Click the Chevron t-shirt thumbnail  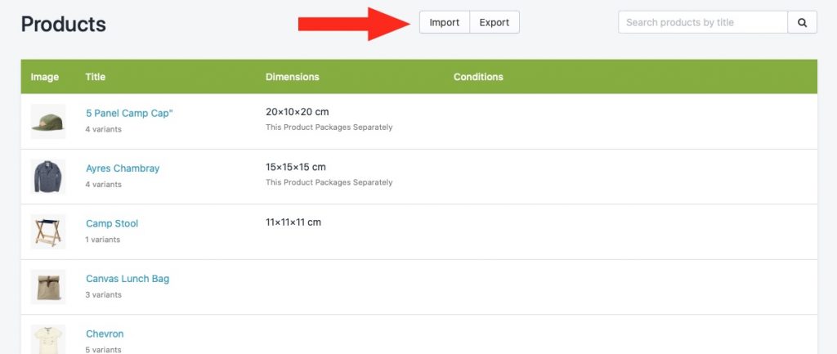tap(48, 339)
